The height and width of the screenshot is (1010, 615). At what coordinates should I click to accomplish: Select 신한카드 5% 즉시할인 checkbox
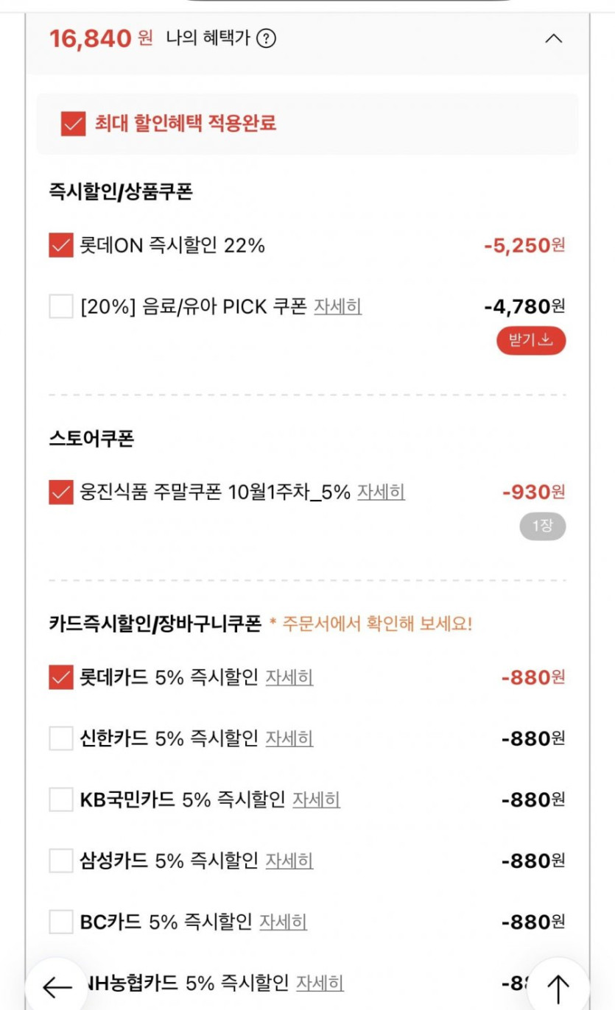(x=61, y=738)
